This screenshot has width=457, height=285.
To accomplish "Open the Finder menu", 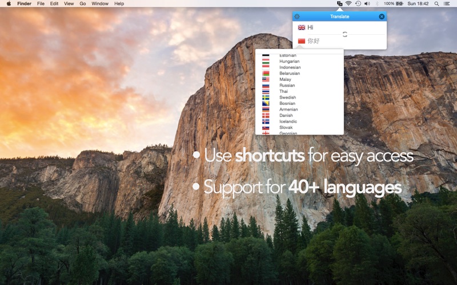I will 24,3.
